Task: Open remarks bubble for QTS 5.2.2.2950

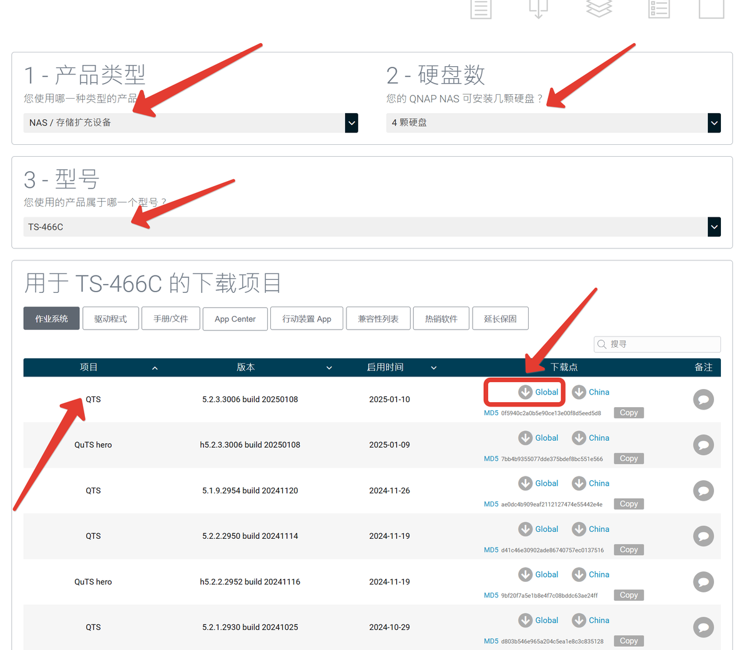Action: pos(703,536)
